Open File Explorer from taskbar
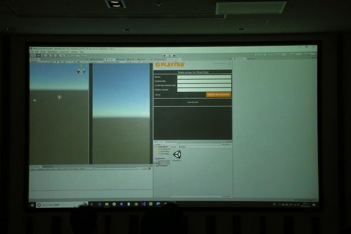 pos(107,204)
